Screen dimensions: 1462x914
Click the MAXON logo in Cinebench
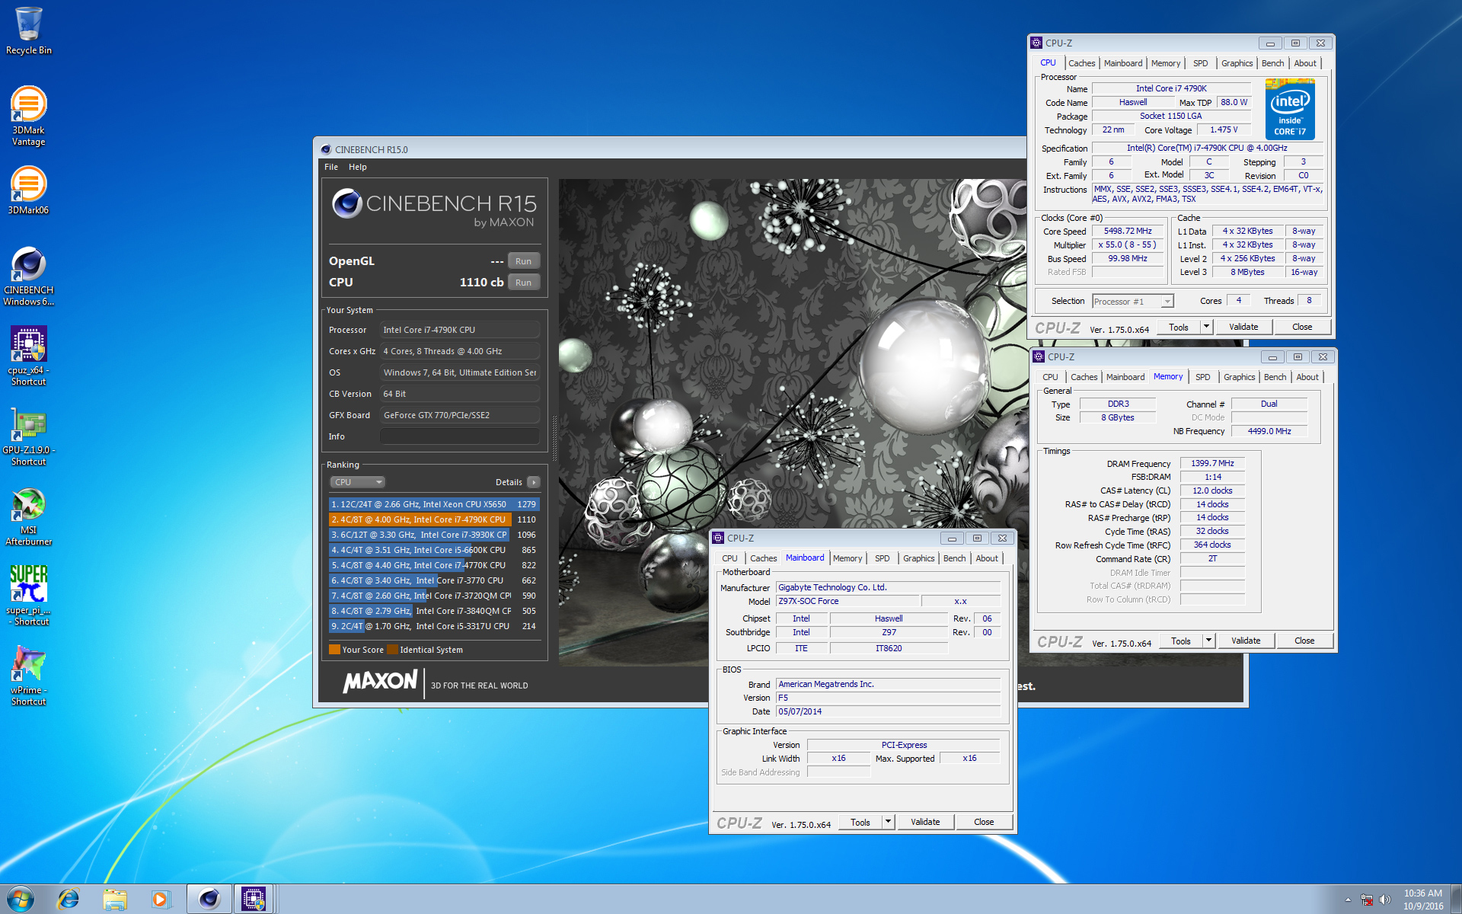coord(380,681)
